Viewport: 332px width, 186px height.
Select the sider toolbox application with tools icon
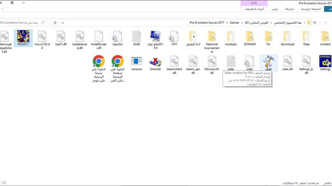[x=269, y=63]
